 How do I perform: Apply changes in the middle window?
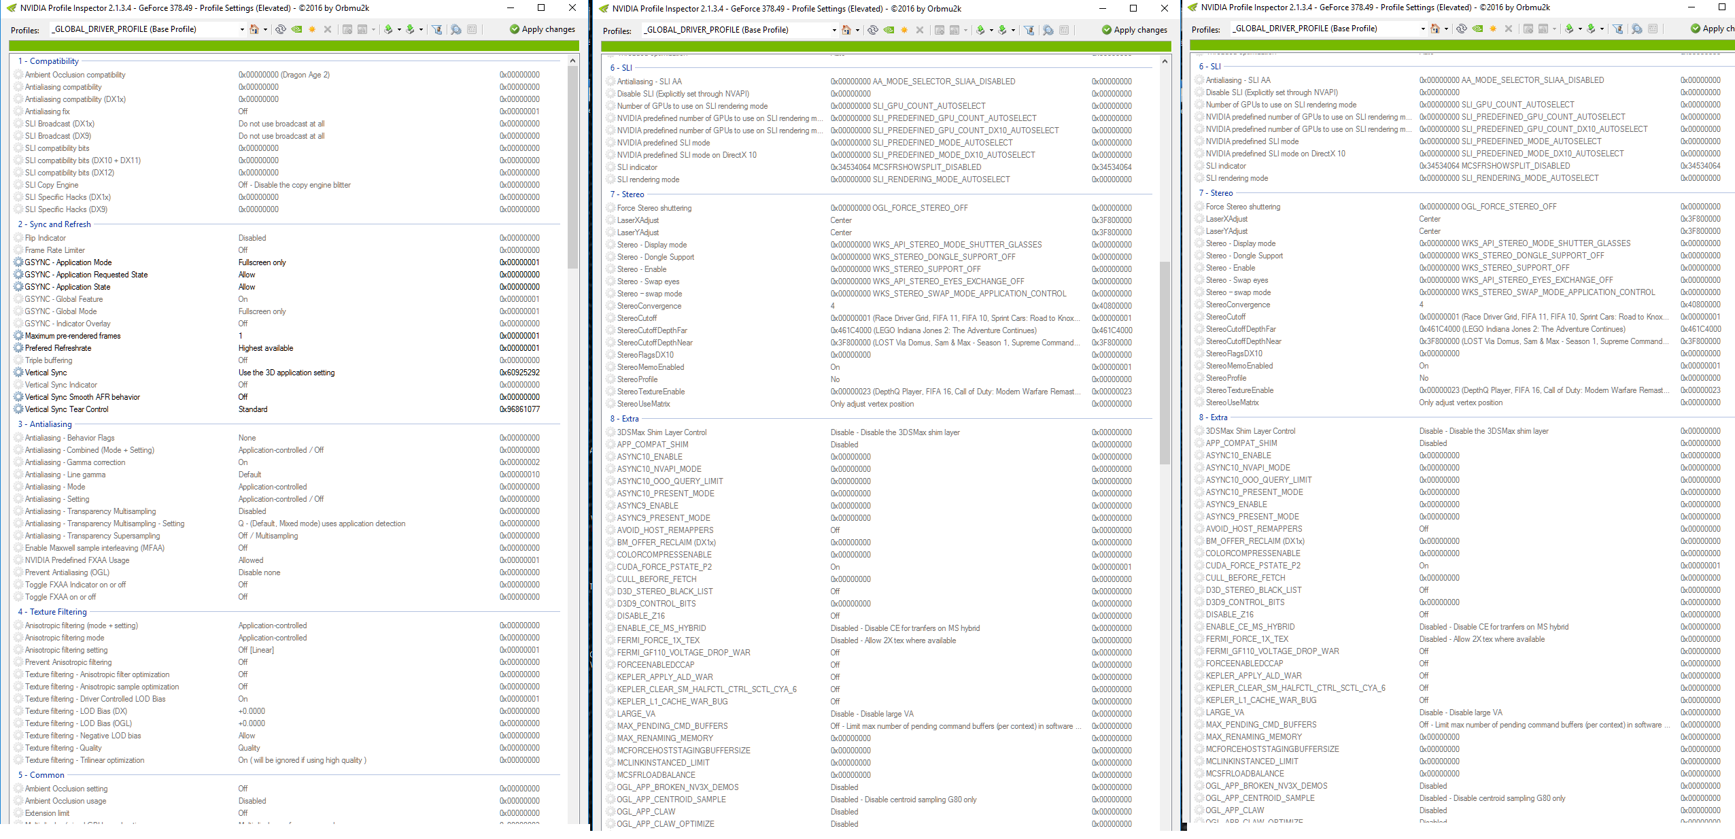tap(1135, 30)
